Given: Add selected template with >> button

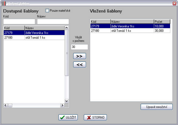Looking at the screenshot, I should point(79,56).
